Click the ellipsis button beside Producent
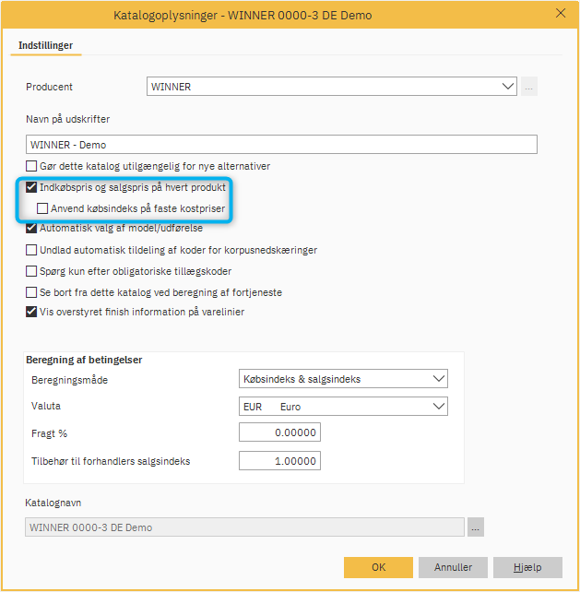This screenshot has height=592, width=580. [528, 87]
